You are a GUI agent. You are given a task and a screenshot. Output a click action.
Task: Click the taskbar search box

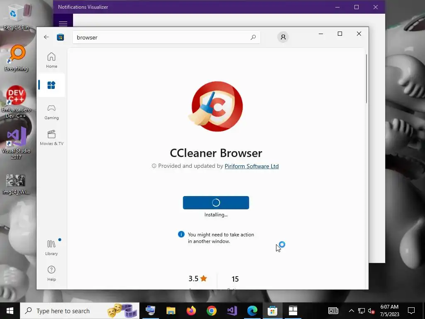coord(80,311)
